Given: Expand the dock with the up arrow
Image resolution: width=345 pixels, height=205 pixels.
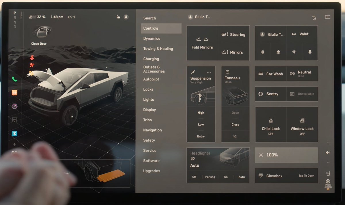Looking at the screenshot, I should click(14, 144).
